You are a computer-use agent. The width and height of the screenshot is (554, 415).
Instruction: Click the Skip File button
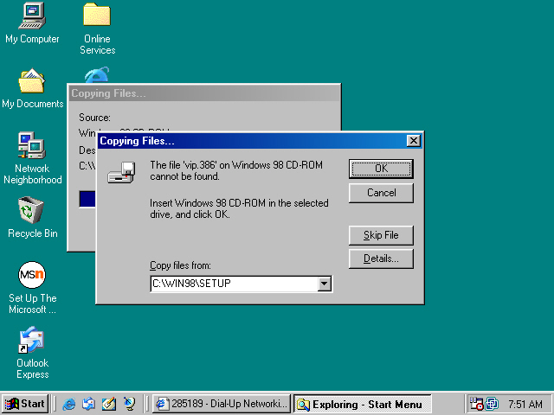381,235
